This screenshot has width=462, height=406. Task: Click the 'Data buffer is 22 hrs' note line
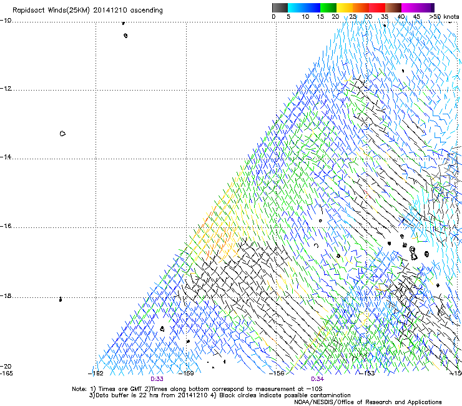(x=220, y=395)
